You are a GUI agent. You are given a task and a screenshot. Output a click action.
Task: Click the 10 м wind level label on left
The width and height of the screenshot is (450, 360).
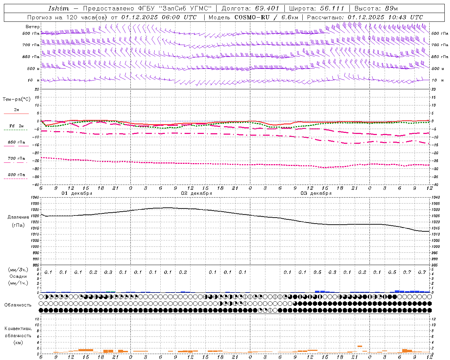click(34, 80)
